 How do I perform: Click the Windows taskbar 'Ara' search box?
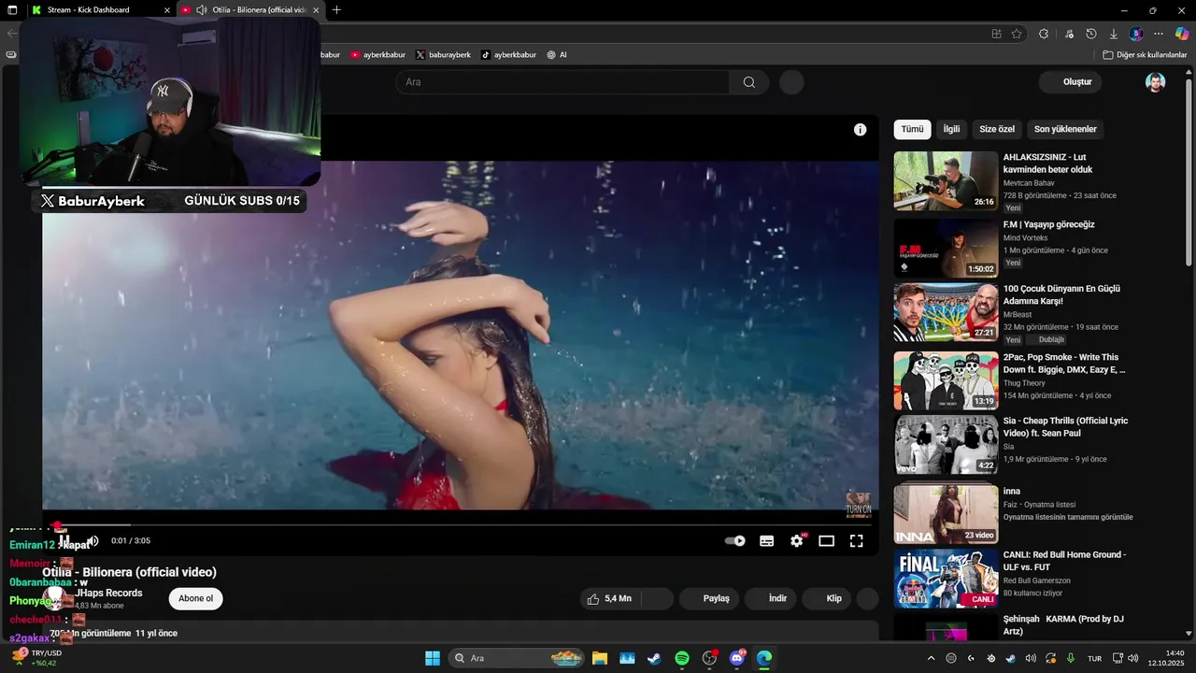coord(518,658)
